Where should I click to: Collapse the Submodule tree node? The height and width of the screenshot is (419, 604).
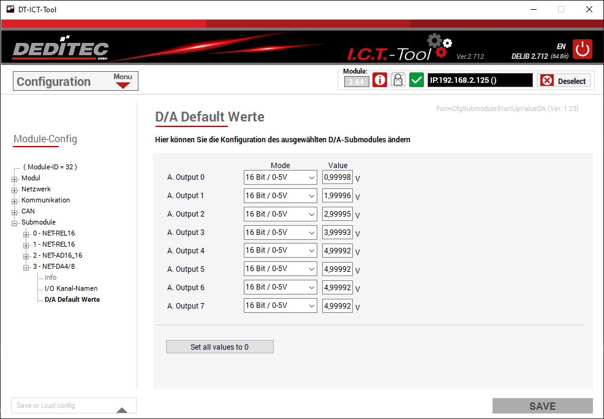pos(15,223)
